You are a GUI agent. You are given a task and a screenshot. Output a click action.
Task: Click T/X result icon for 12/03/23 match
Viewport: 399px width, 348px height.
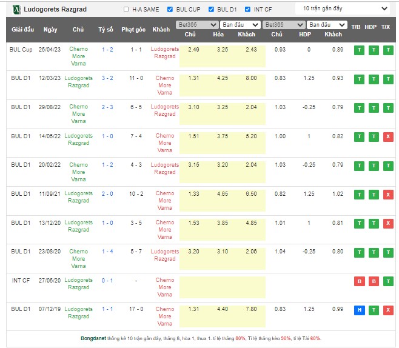coord(388,79)
